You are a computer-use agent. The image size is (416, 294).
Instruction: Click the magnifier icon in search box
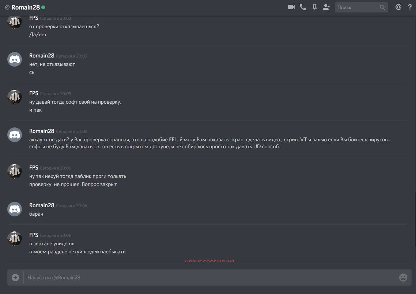(x=382, y=7)
